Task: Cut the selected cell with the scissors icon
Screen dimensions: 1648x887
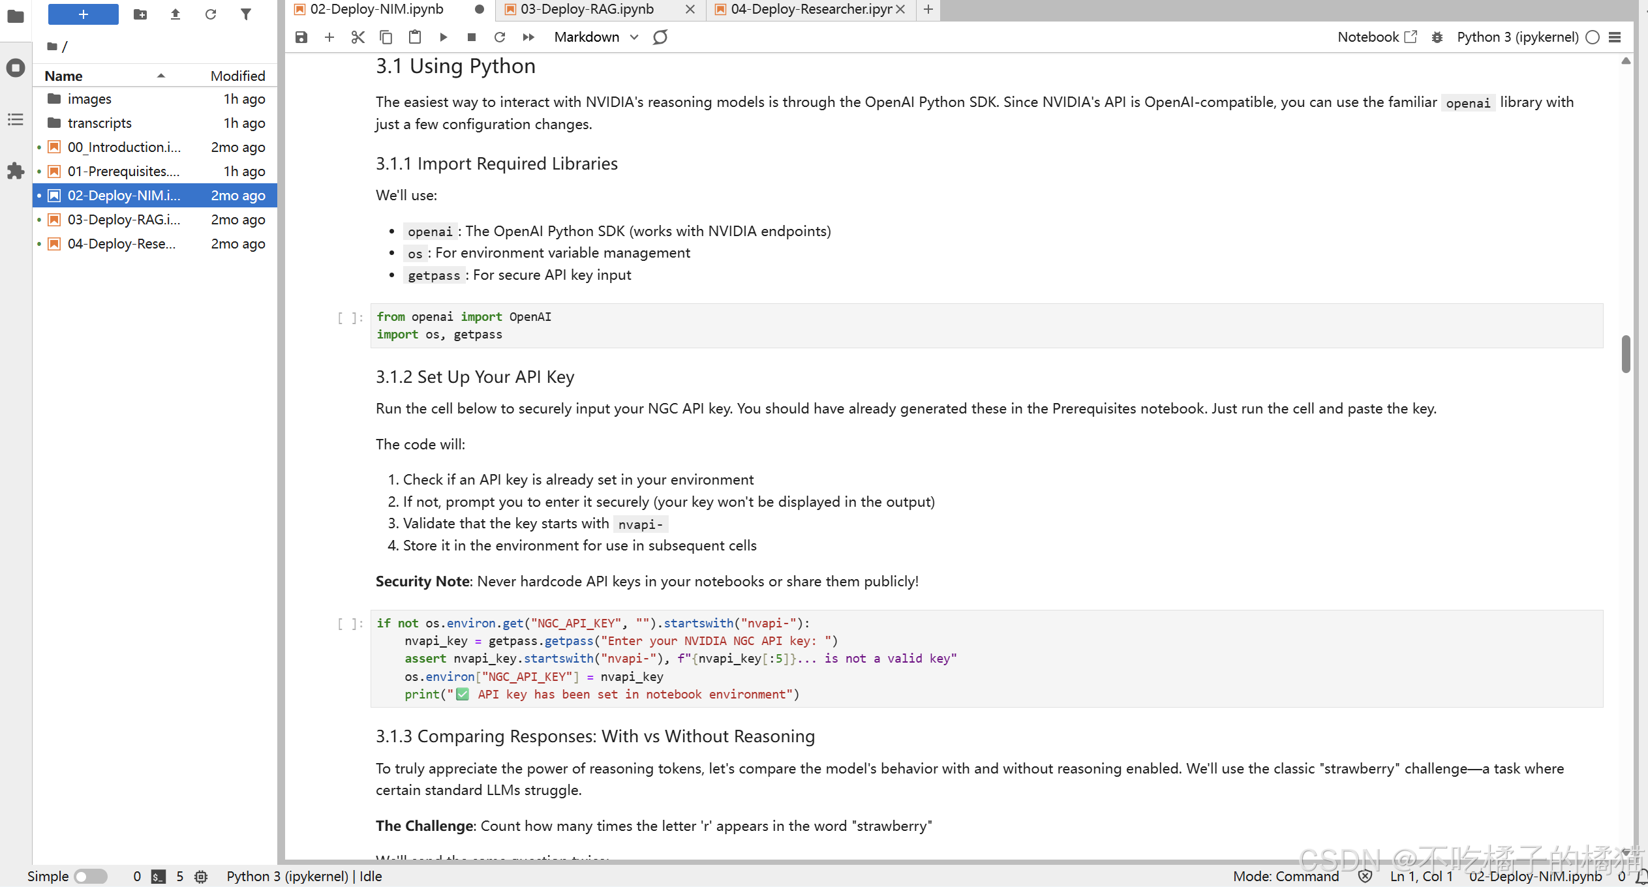Action: tap(358, 37)
